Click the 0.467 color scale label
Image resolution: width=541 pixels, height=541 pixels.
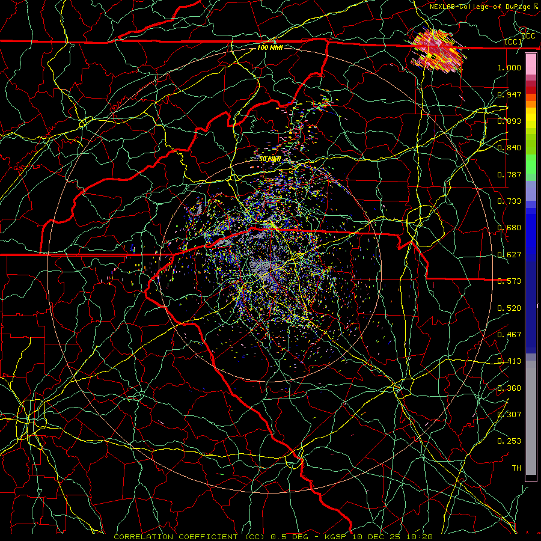[x=509, y=335]
